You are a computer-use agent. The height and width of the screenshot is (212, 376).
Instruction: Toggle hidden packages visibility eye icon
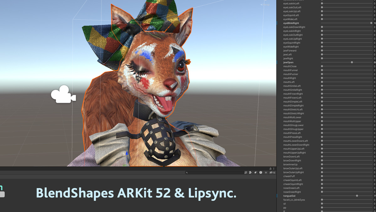271,173
